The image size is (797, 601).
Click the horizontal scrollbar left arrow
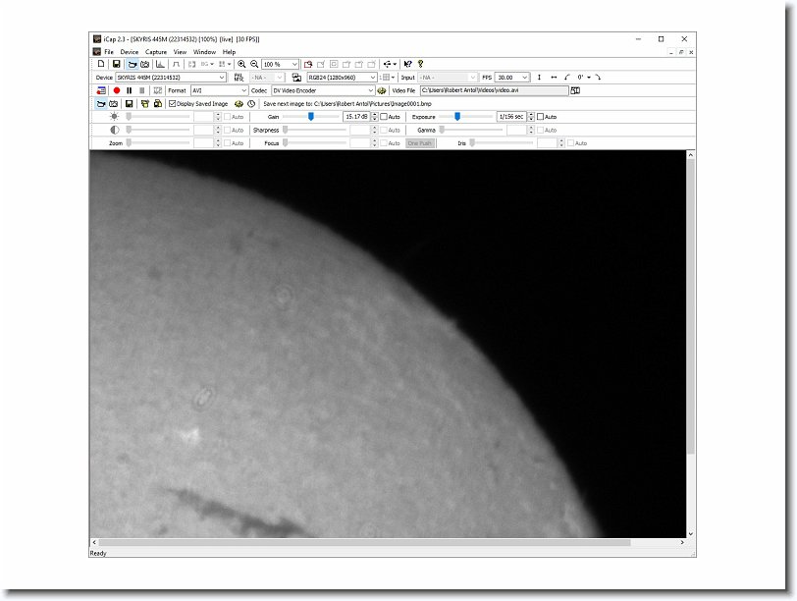94,542
